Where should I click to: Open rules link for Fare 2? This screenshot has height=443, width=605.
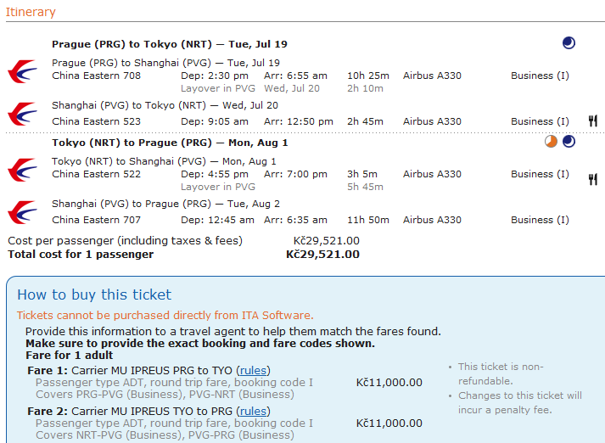pos(253,412)
